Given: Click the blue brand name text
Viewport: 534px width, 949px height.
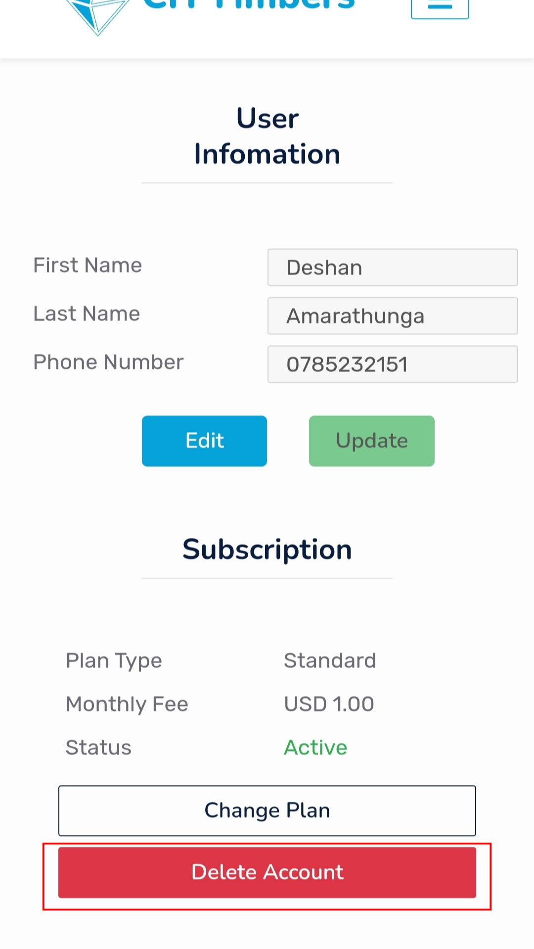Looking at the screenshot, I should (x=249, y=5).
